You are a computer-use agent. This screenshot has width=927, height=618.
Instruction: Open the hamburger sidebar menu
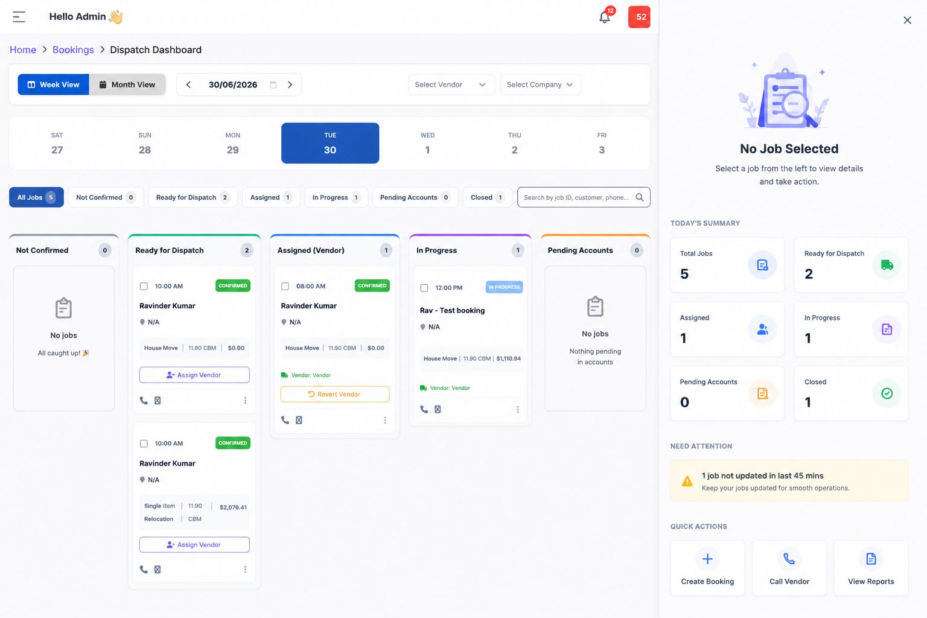pyautogui.click(x=19, y=17)
